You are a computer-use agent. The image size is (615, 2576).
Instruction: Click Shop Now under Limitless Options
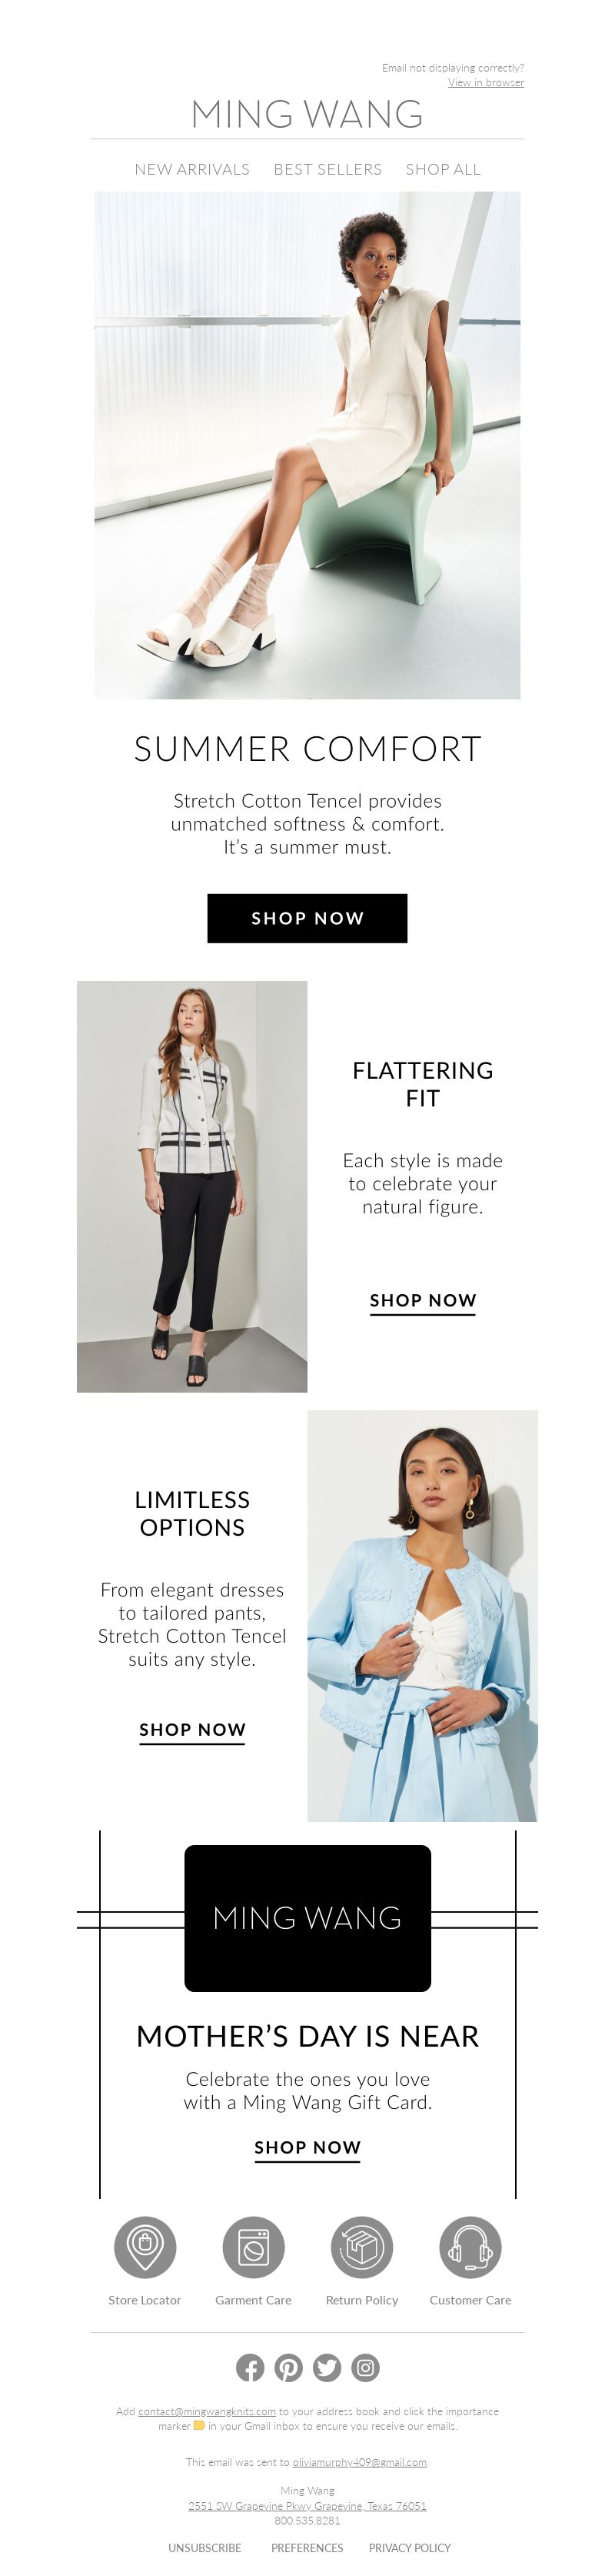pos(193,1729)
